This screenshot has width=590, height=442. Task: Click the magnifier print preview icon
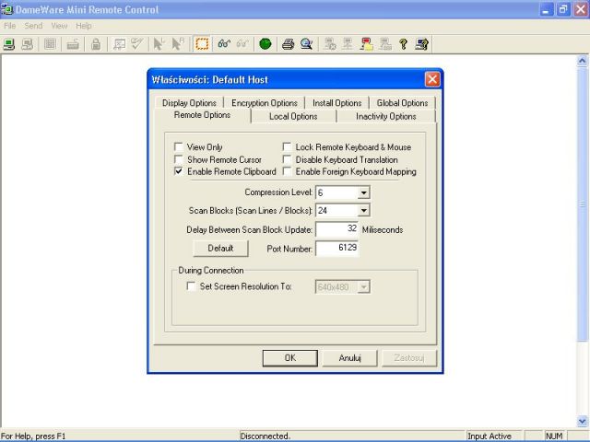(x=306, y=44)
